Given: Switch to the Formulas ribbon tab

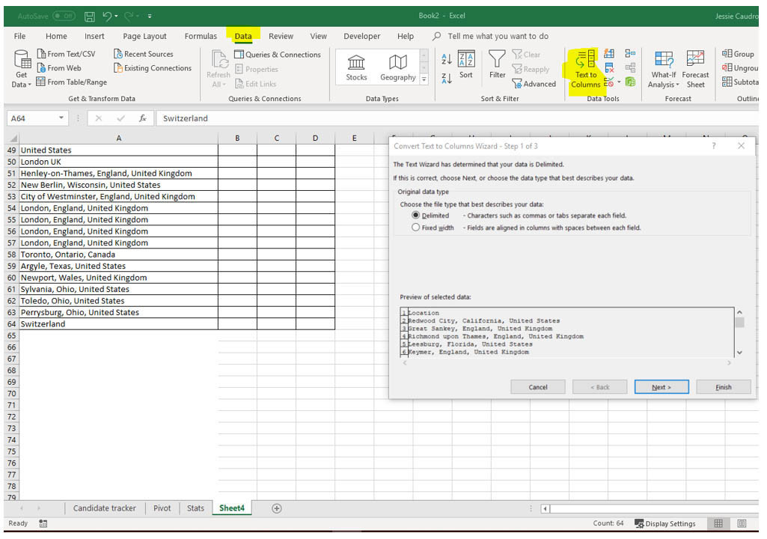Looking at the screenshot, I should [201, 35].
